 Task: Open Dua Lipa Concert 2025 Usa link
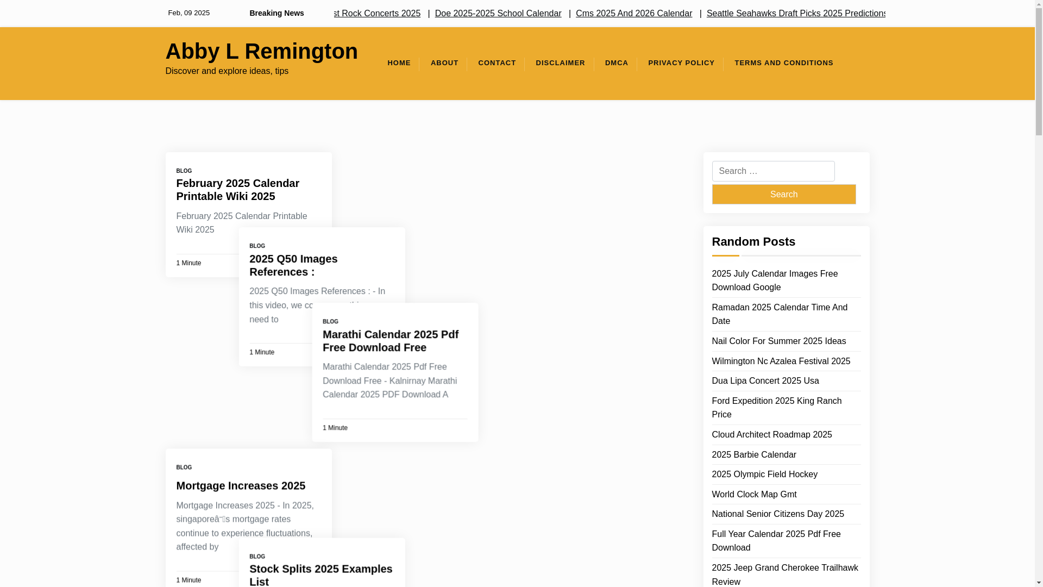(765, 381)
